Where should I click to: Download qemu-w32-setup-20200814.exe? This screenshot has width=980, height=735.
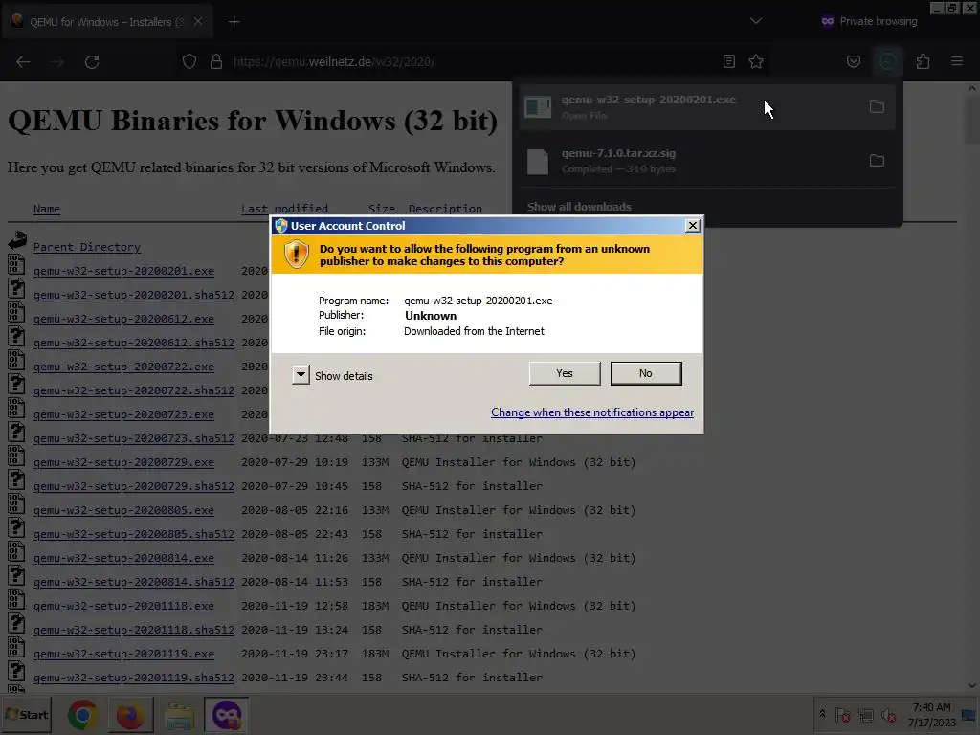click(x=123, y=558)
